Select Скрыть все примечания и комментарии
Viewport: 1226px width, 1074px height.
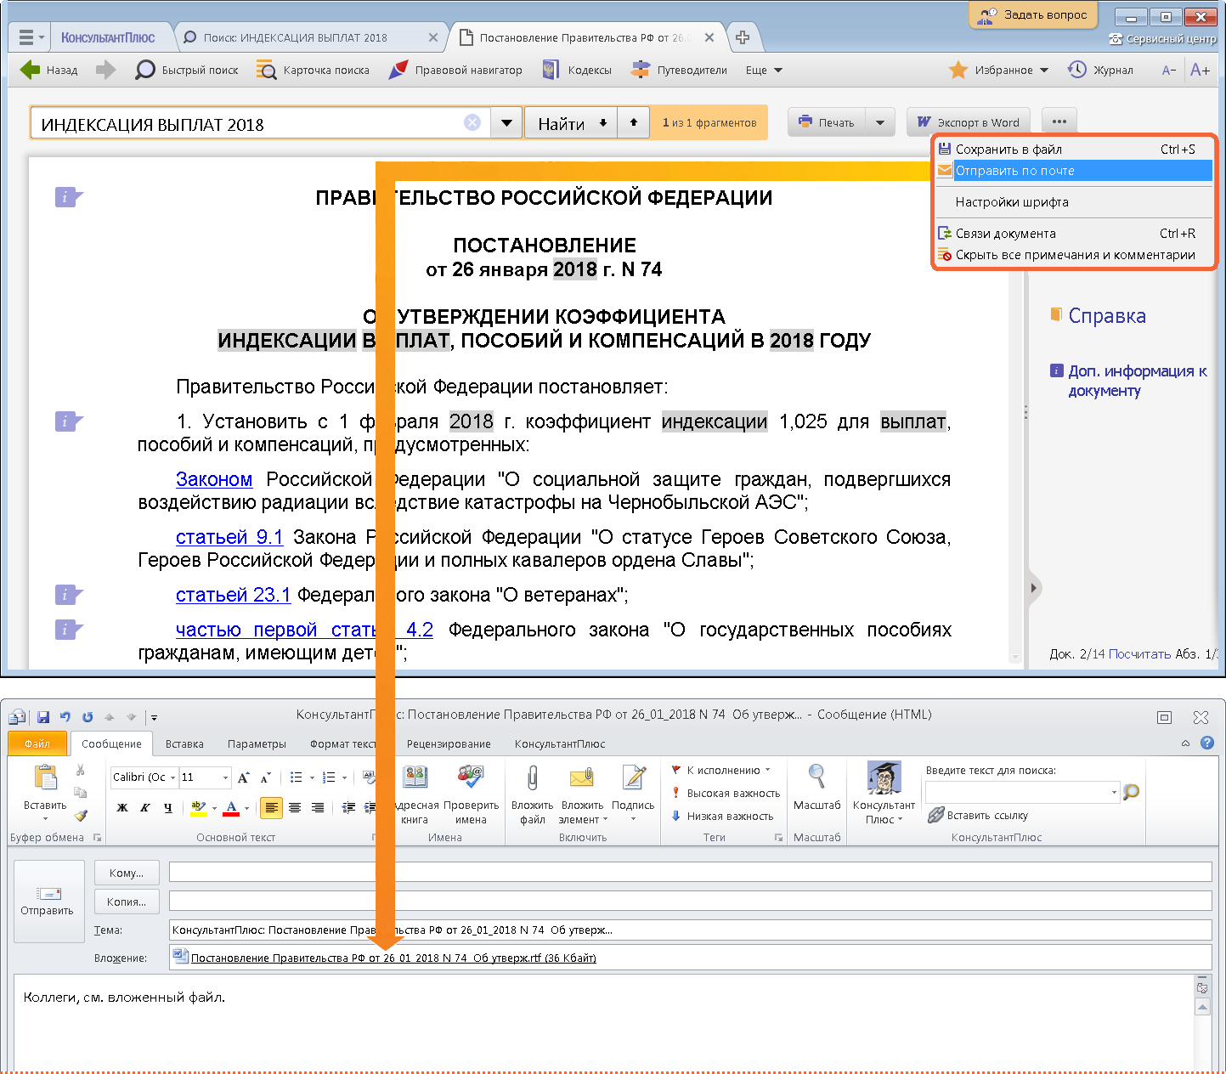coord(1074,255)
